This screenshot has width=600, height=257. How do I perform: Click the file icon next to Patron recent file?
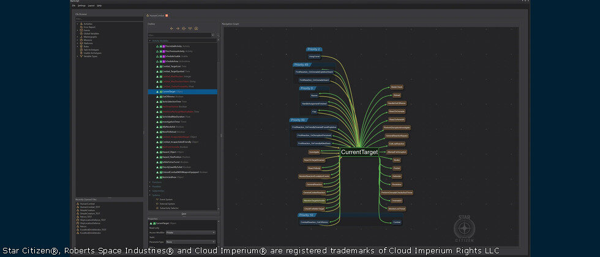(x=78, y=226)
